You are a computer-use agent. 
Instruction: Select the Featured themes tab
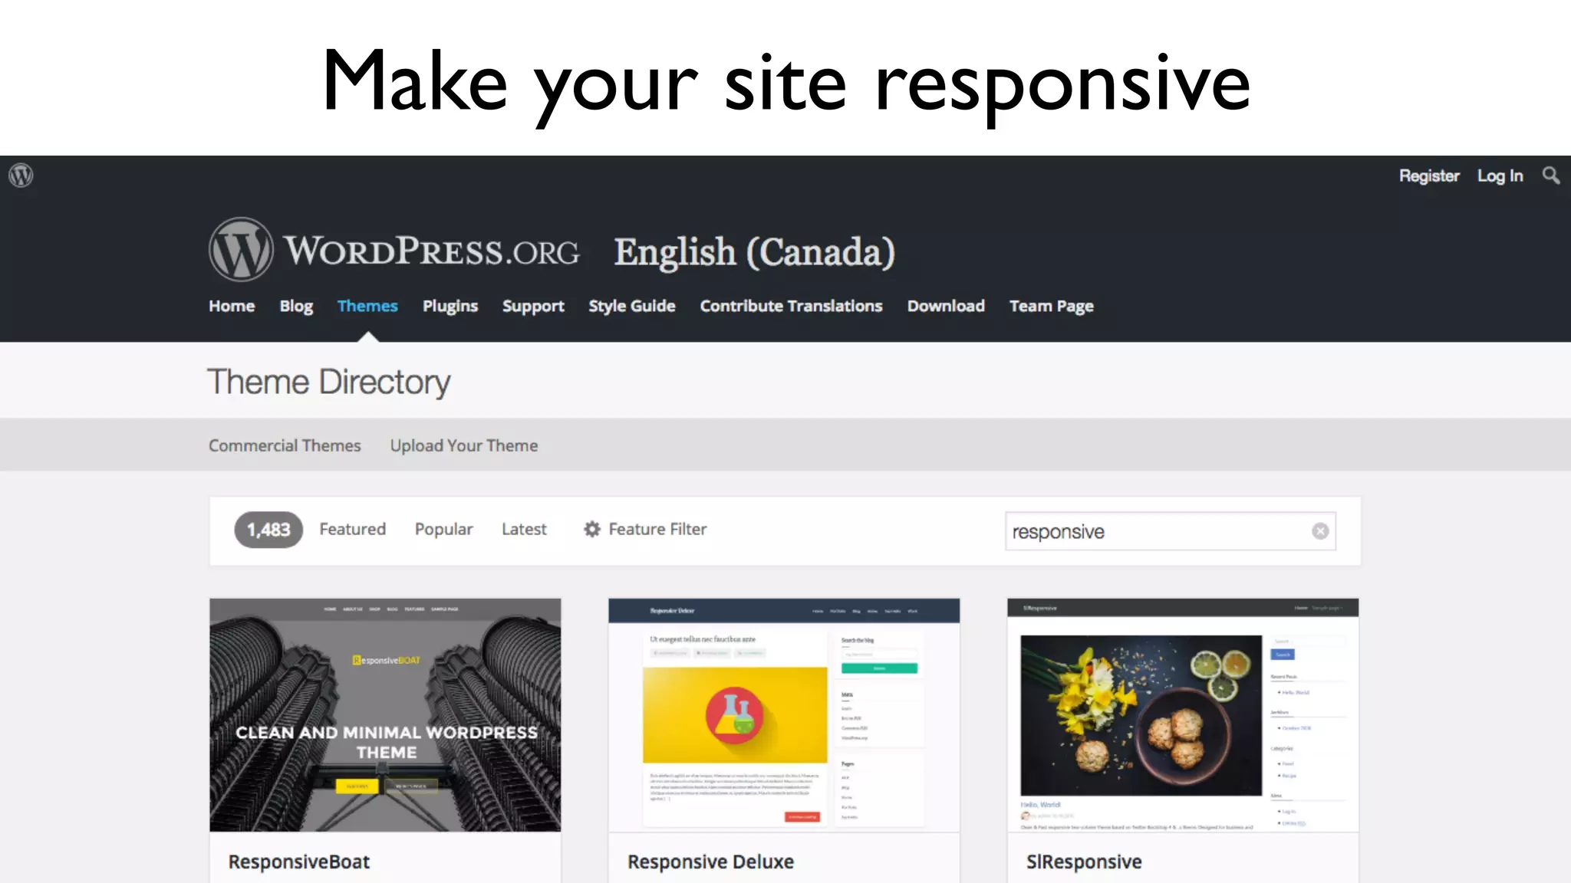click(352, 530)
